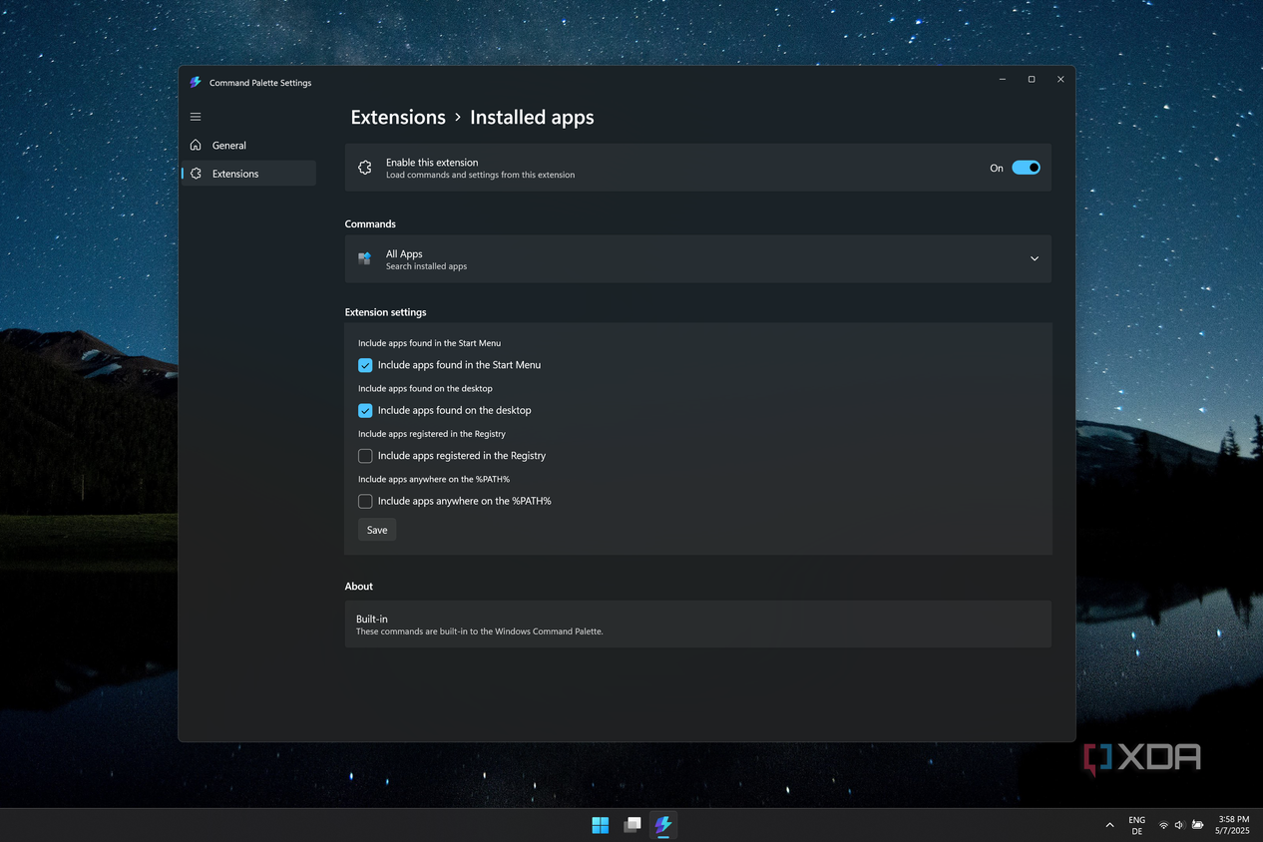
Task: Minimize the Command Palette Settings window
Action: click(x=1003, y=79)
